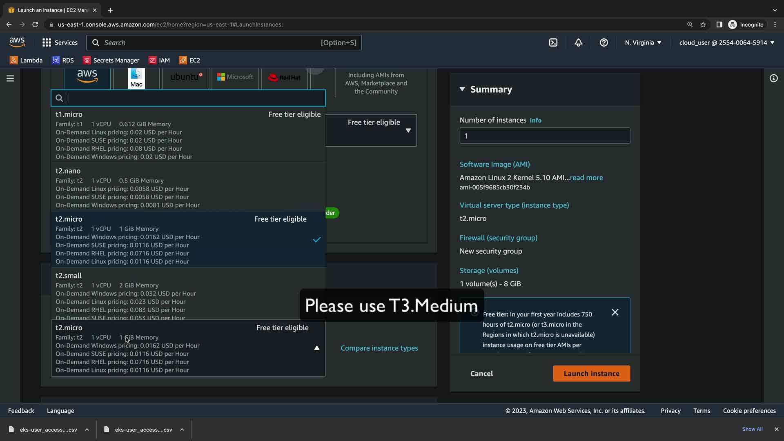This screenshot has height=441, width=784.
Task: Open Compare instance types link
Action: (x=379, y=348)
